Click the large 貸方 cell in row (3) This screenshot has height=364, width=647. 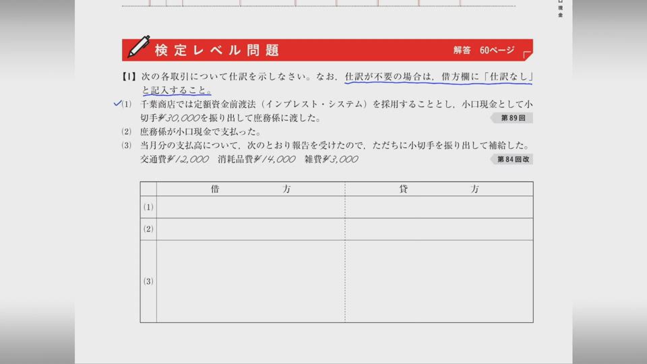[x=439, y=281]
